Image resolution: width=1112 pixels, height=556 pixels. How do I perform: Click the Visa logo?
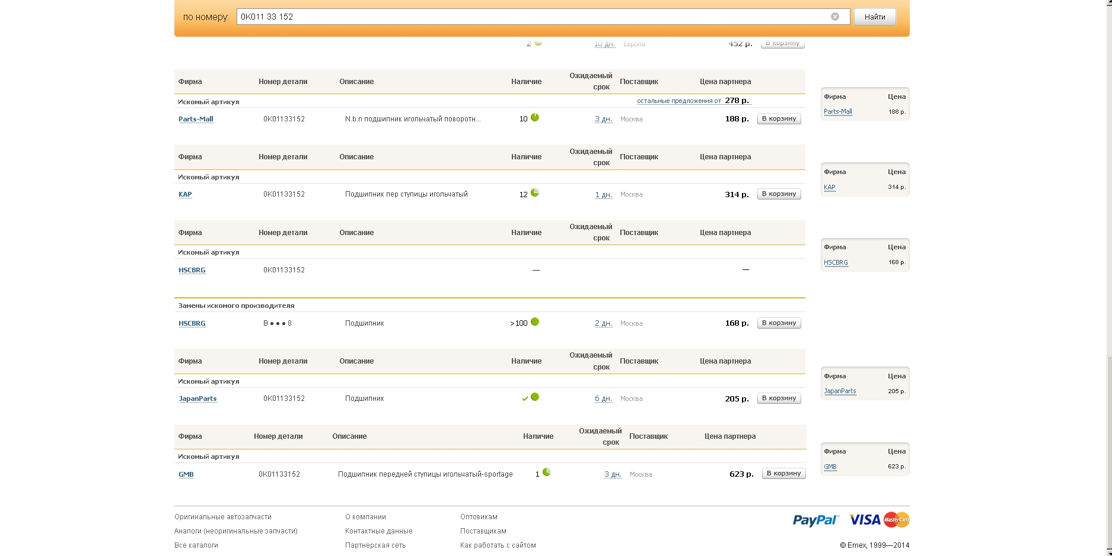coord(865,520)
